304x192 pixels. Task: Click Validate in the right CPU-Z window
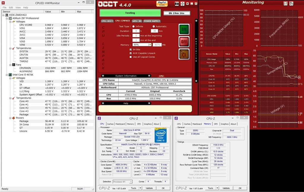226,188
